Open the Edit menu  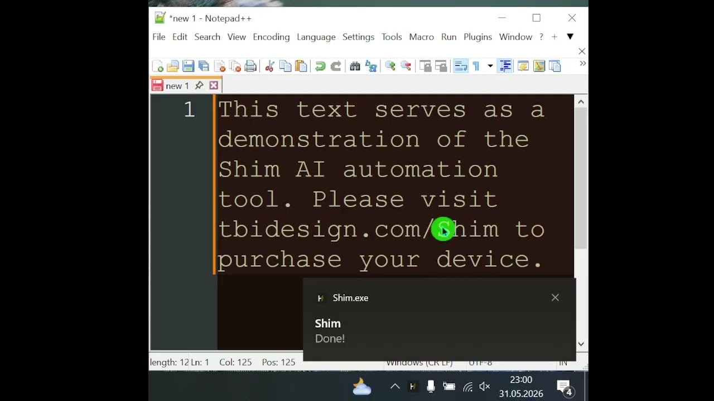pyautogui.click(x=180, y=37)
